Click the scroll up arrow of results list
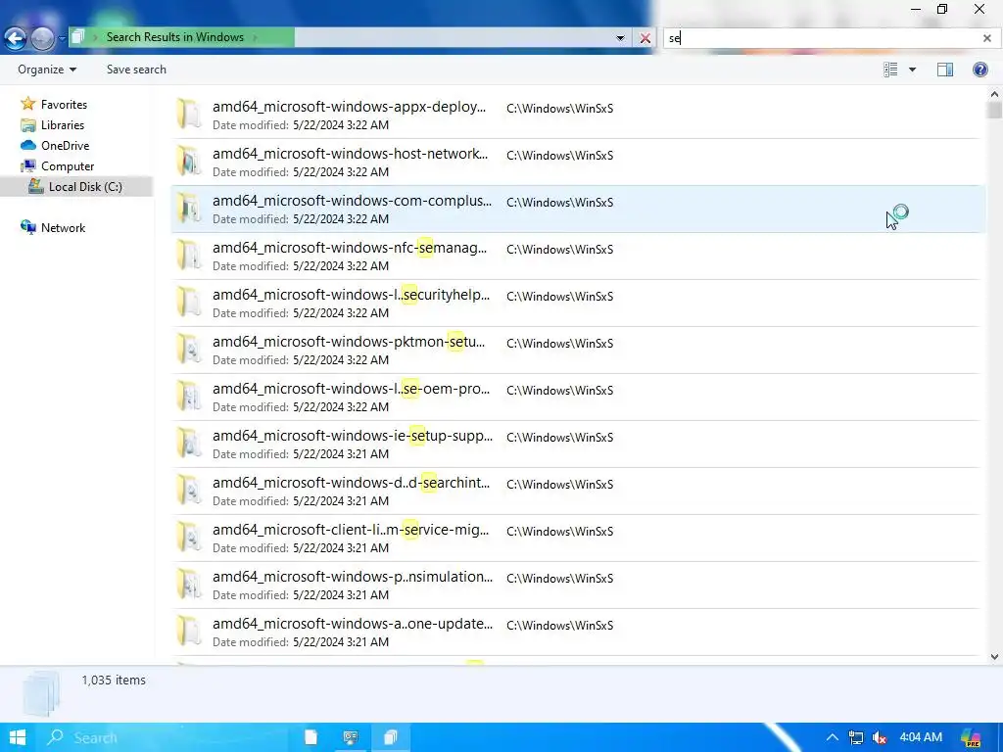1003x752 pixels. coord(994,94)
